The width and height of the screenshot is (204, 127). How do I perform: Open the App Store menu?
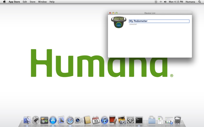click(x=14, y=2)
